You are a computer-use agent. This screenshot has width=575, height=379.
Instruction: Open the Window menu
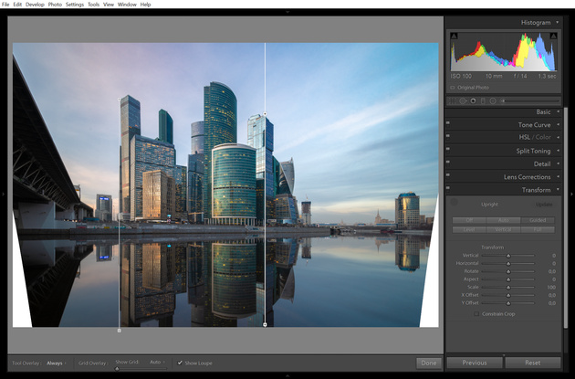point(127,5)
